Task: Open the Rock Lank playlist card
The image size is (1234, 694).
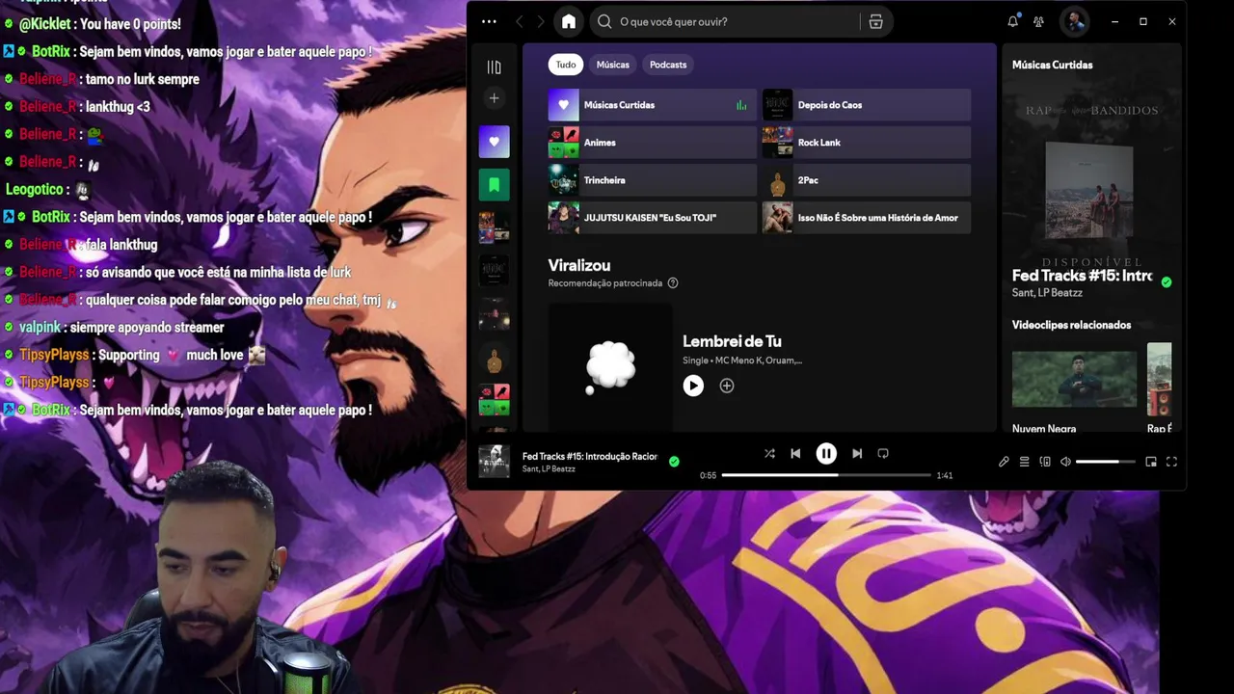Action: pyautogui.click(x=867, y=143)
